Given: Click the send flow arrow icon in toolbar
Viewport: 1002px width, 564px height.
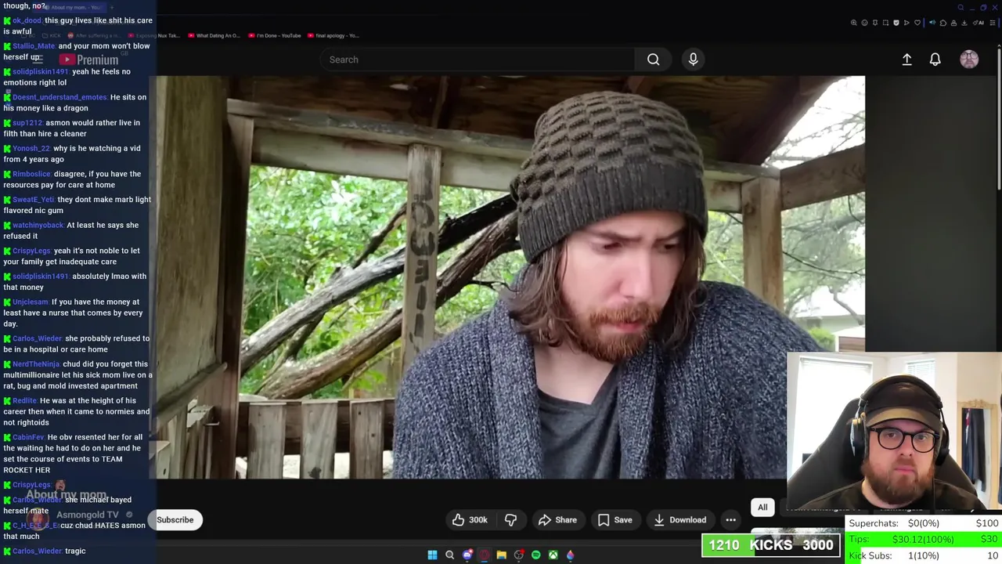Looking at the screenshot, I should point(906,23).
